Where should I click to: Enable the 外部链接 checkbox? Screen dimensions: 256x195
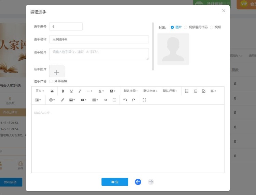click(x=51, y=81)
